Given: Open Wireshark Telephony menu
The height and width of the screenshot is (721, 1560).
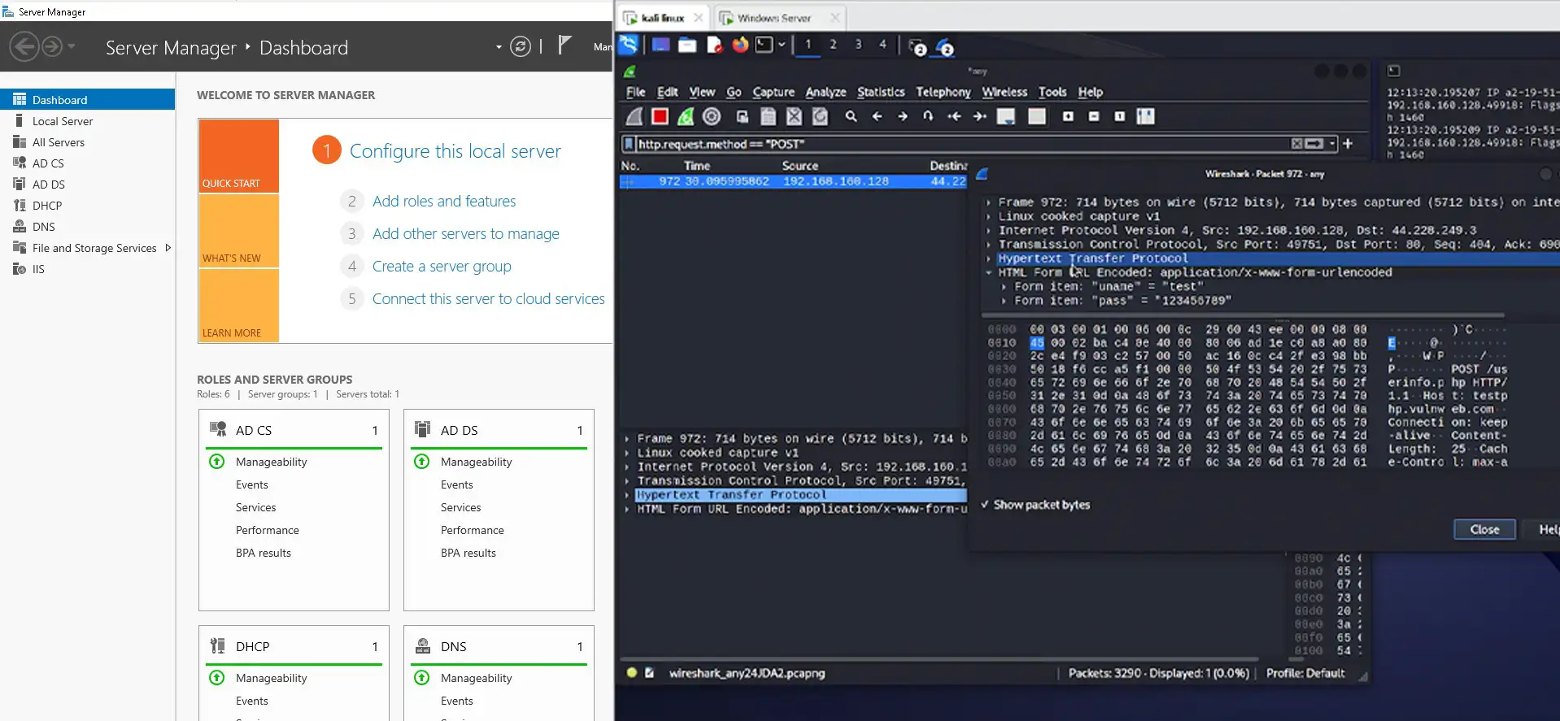Looking at the screenshot, I should click(943, 92).
